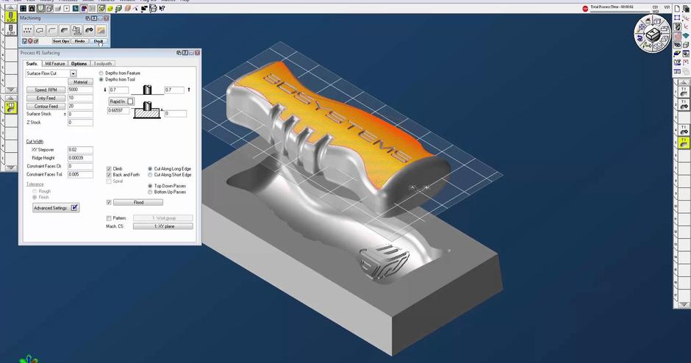The width and height of the screenshot is (691, 363).
Task: Click the green zoom icon on the view wheel
Action: click(647, 46)
